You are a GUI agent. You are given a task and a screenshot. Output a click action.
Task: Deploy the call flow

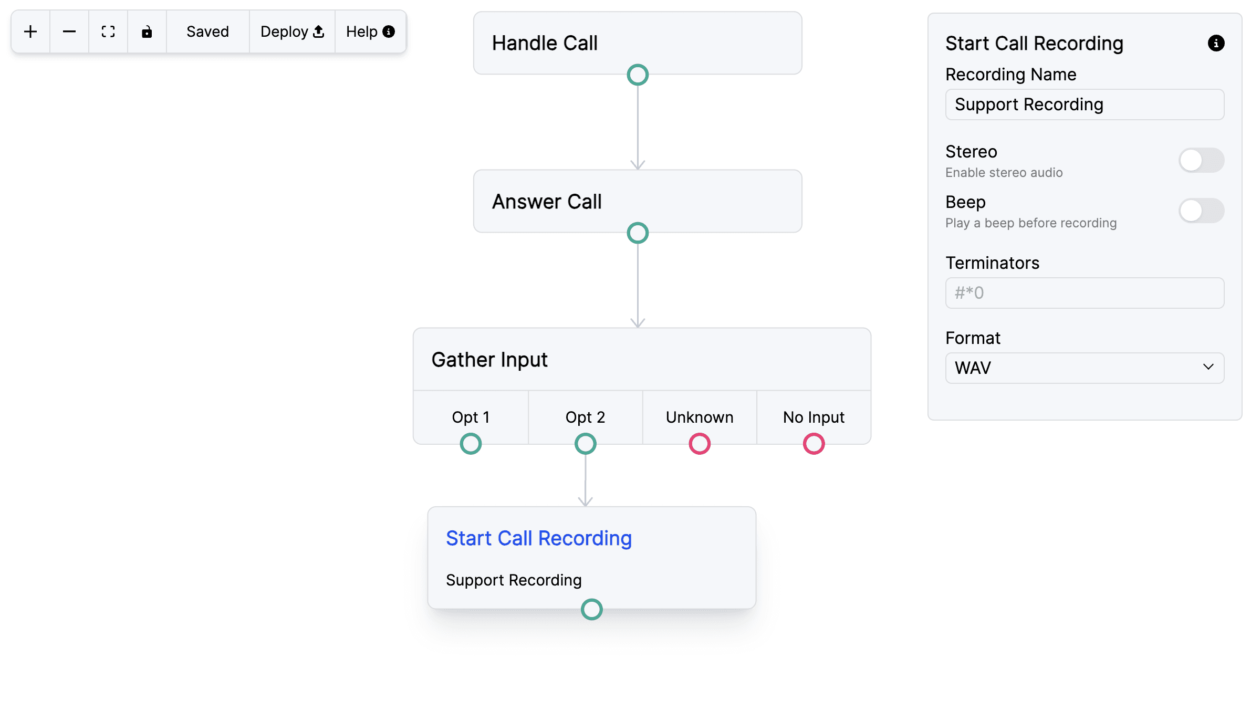(292, 32)
